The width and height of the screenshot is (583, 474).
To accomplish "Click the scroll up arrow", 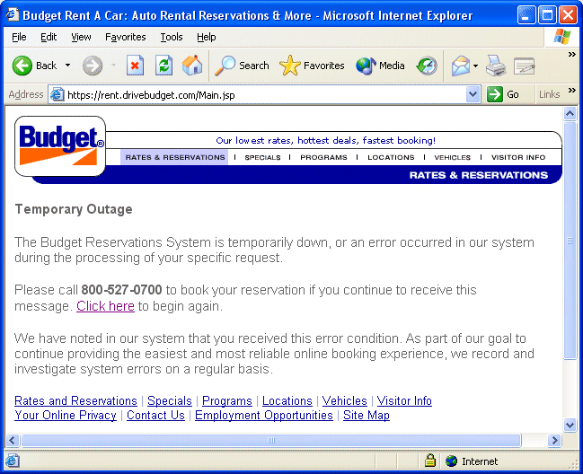I will [570, 114].
